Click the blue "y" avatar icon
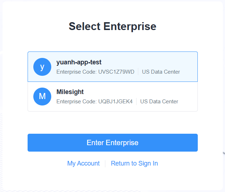 point(42,67)
